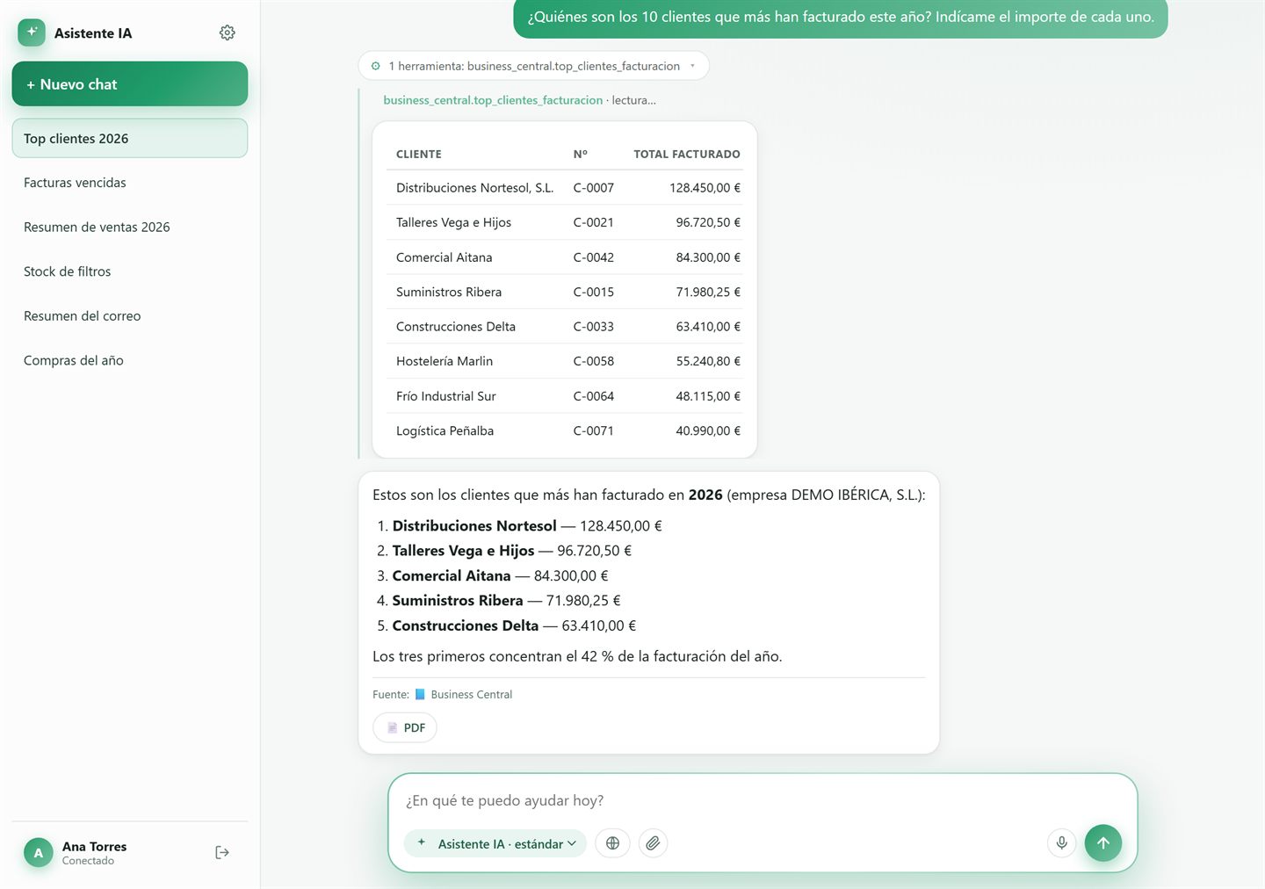
Task: Open settings with the gear icon
Action: tap(227, 33)
